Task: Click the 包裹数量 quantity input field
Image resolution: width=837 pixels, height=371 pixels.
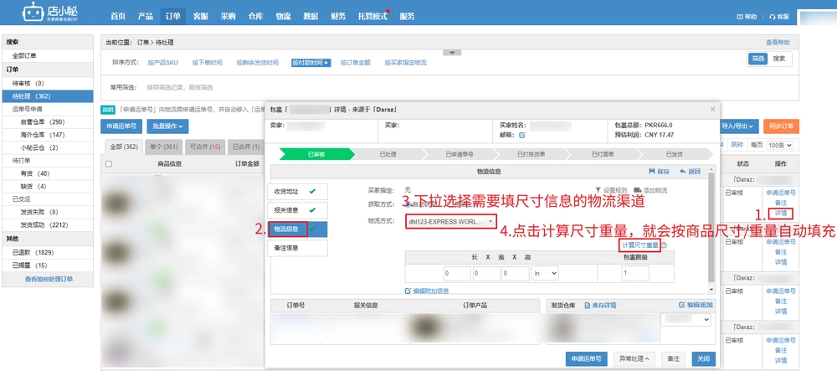Action: pyautogui.click(x=635, y=273)
